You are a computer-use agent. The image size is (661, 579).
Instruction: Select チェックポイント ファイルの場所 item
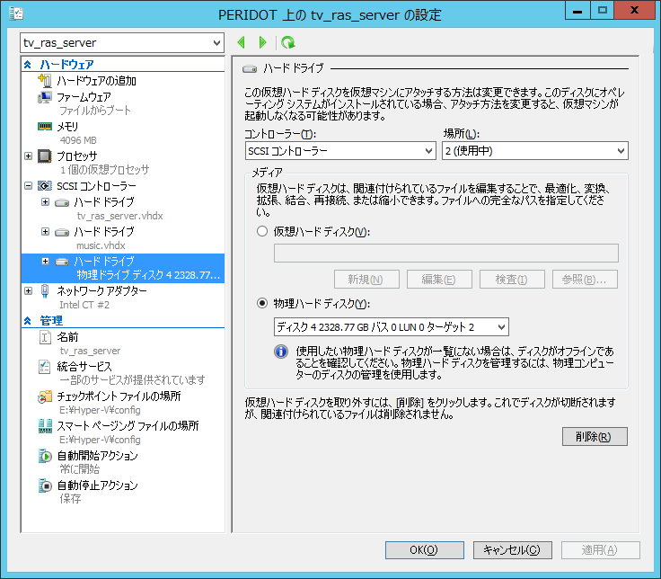119,396
